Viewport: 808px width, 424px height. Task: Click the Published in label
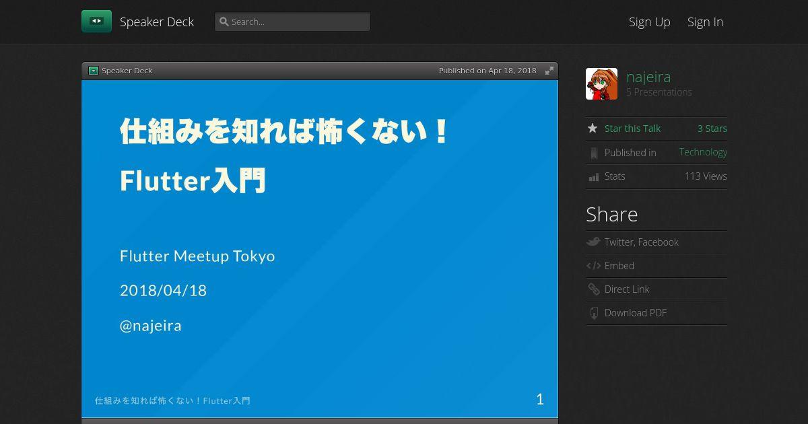(630, 153)
